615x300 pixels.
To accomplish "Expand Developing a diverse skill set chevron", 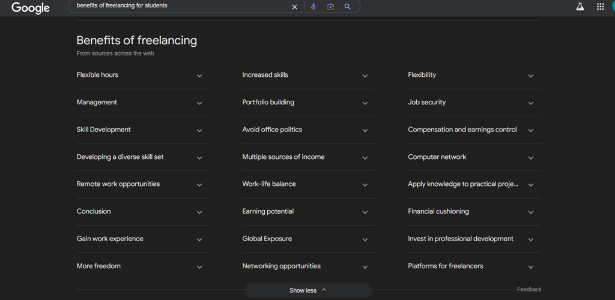I will (199, 158).
